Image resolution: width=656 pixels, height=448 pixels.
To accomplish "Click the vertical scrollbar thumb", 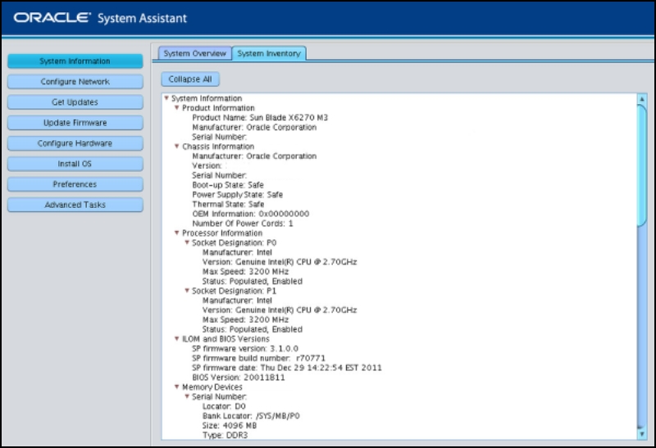I will coord(642,165).
